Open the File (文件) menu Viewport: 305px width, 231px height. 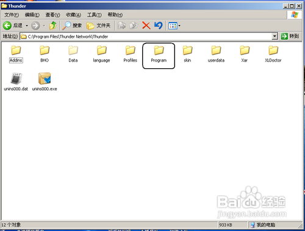pyautogui.click(x=12, y=15)
